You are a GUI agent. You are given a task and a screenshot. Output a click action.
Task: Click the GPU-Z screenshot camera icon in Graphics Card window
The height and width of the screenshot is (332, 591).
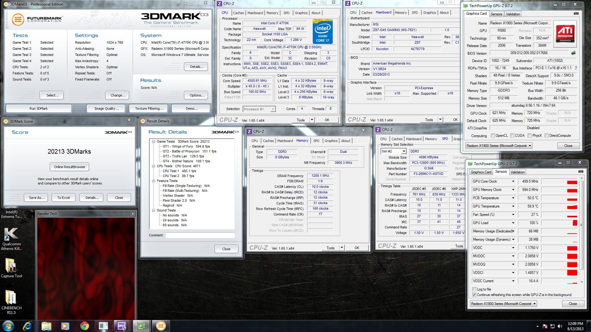point(576,14)
